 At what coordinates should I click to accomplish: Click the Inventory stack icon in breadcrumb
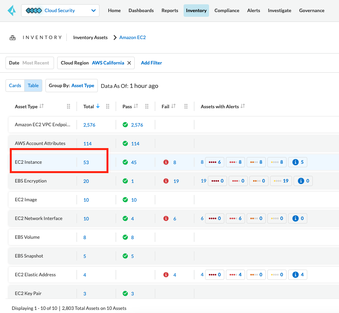pyautogui.click(x=13, y=38)
